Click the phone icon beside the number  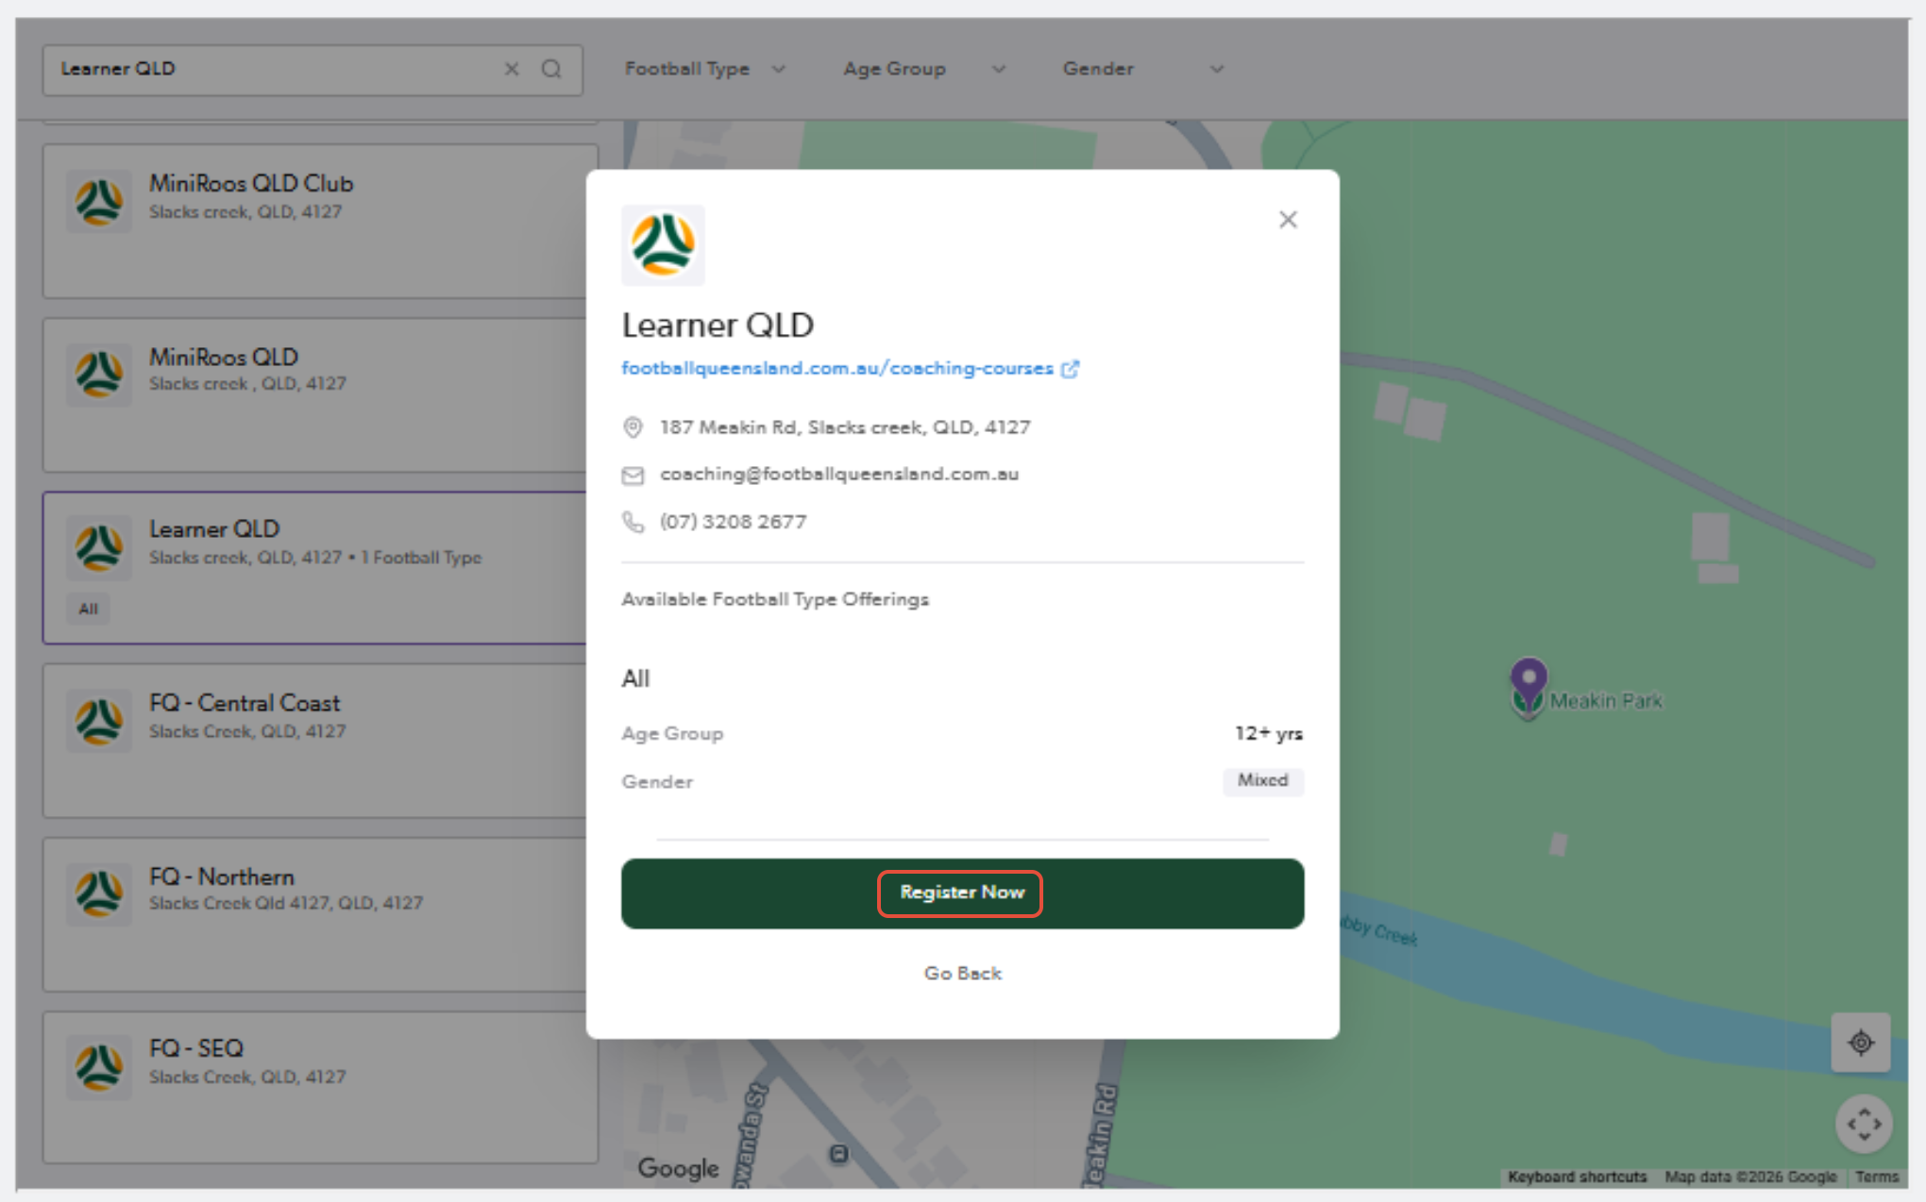(x=633, y=522)
